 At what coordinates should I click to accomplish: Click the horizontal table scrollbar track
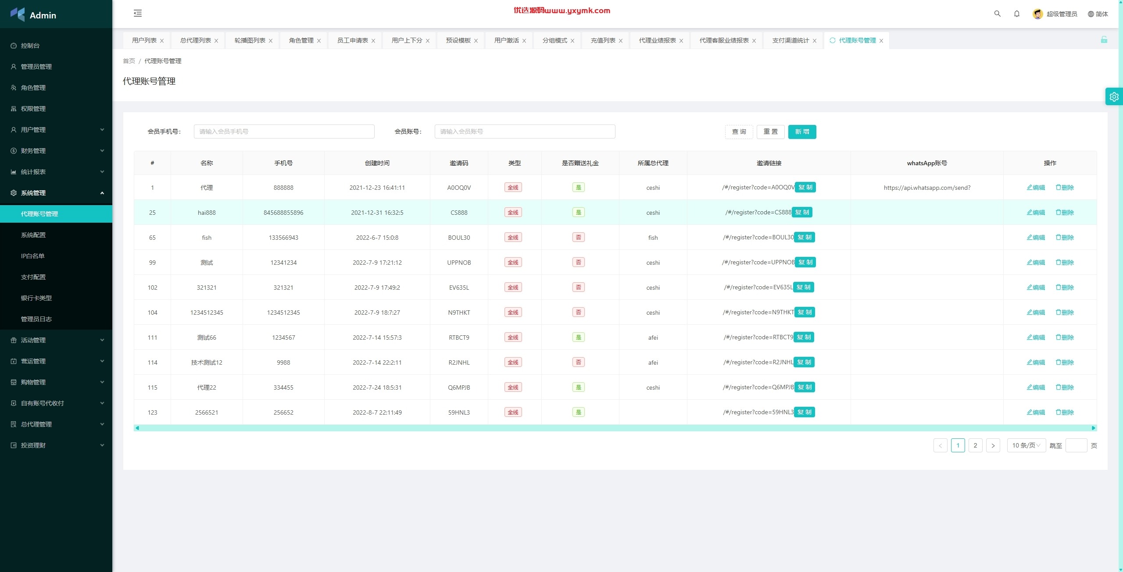(x=615, y=428)
